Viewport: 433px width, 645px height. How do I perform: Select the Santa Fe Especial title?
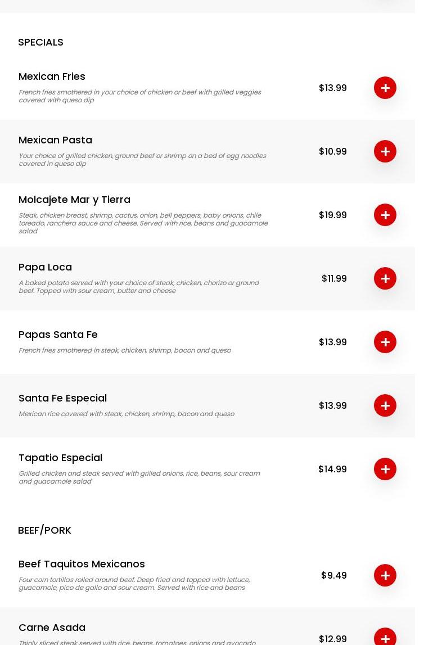pos(62,398)
